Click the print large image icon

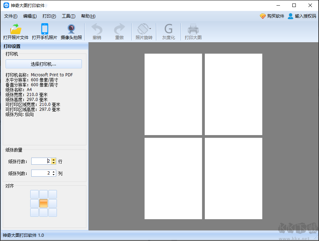193,29
